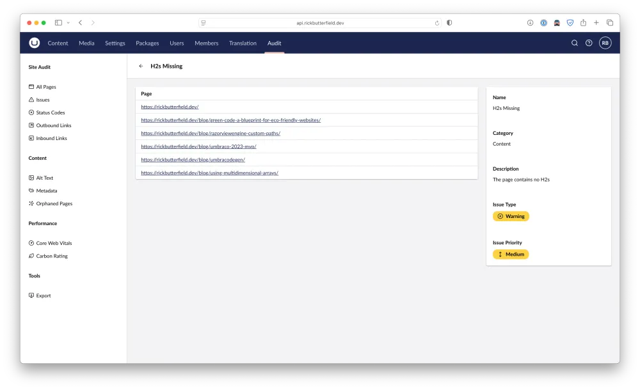Screen dimensions: 640x390
Task: Click the Safari address bar
Action: tap(320, 23)
